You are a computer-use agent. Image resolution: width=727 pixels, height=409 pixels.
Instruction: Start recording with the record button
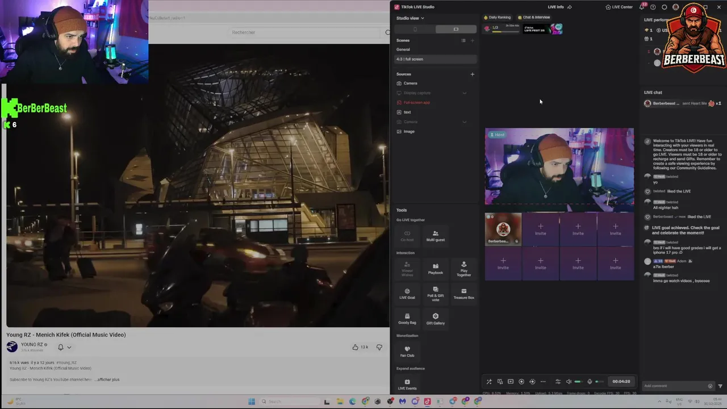(x=521, y=382)
